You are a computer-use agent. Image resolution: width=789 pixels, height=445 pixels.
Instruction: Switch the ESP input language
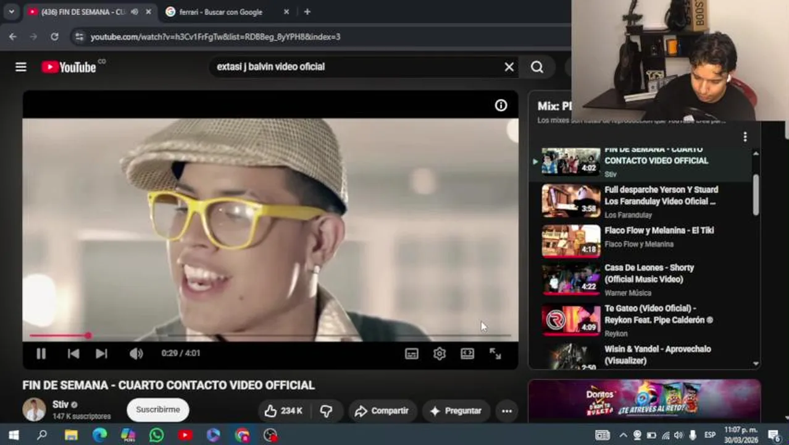pos(710,435)
